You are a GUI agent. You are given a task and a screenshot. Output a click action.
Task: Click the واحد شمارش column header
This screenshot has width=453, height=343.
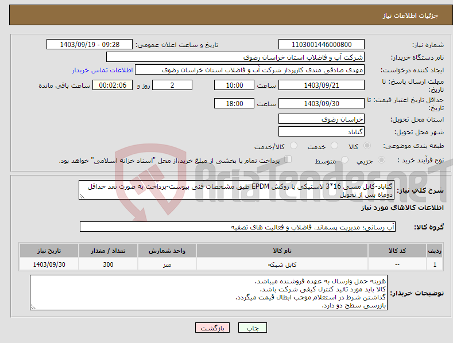[x=167, y=251]
